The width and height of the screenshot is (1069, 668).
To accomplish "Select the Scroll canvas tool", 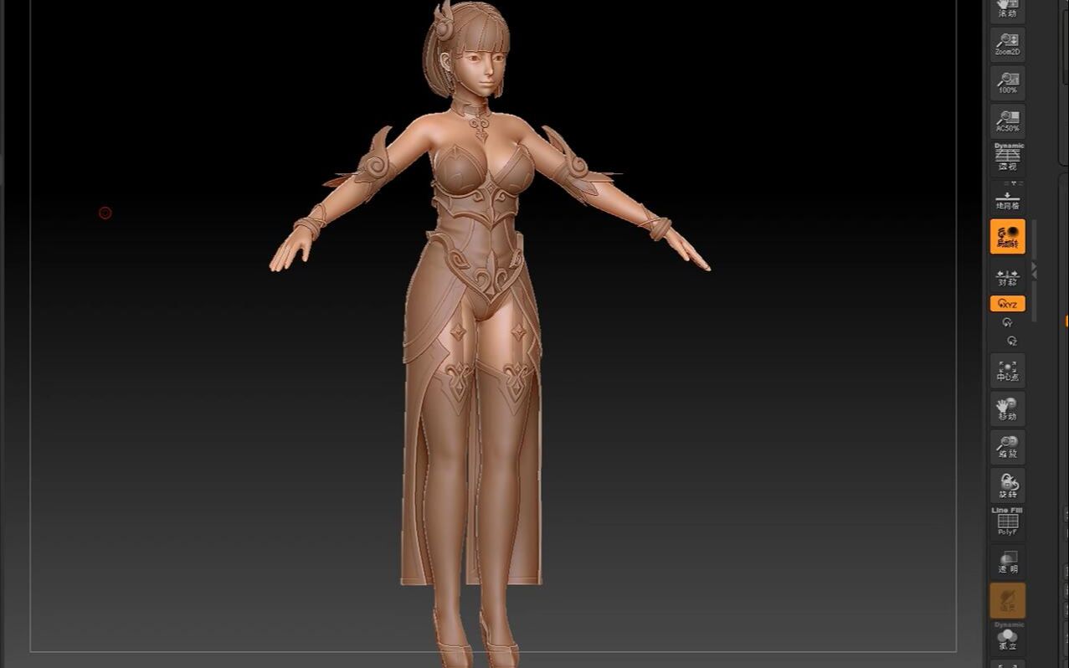I will (1007, 8).
